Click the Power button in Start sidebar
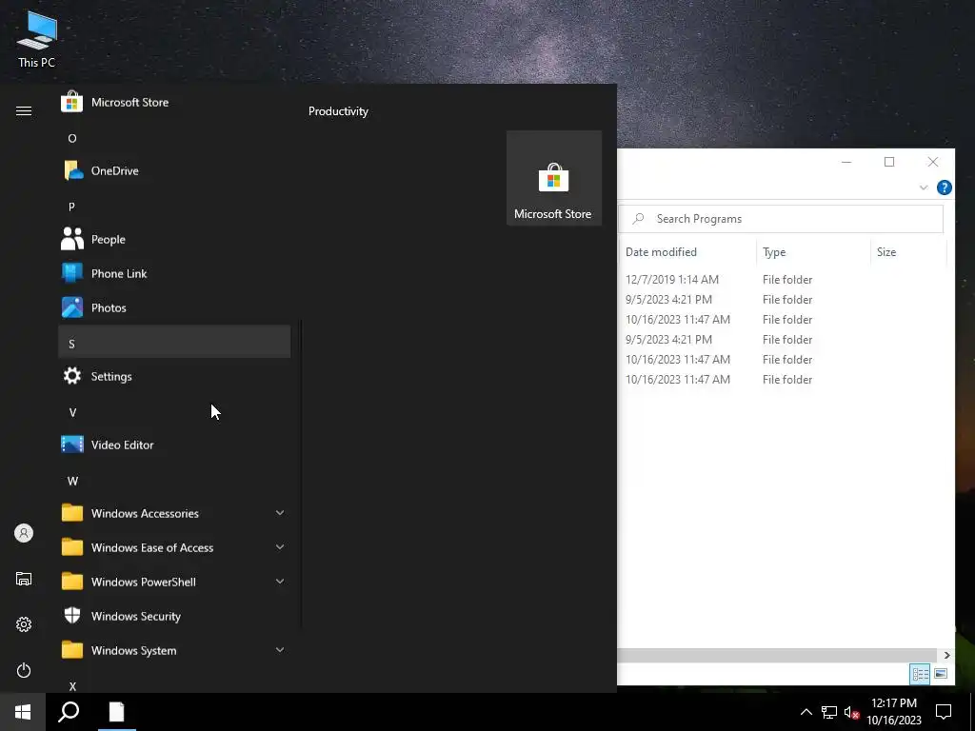This screenshot has height=731, width=975. pyautogui.click(x=24, y=670)
